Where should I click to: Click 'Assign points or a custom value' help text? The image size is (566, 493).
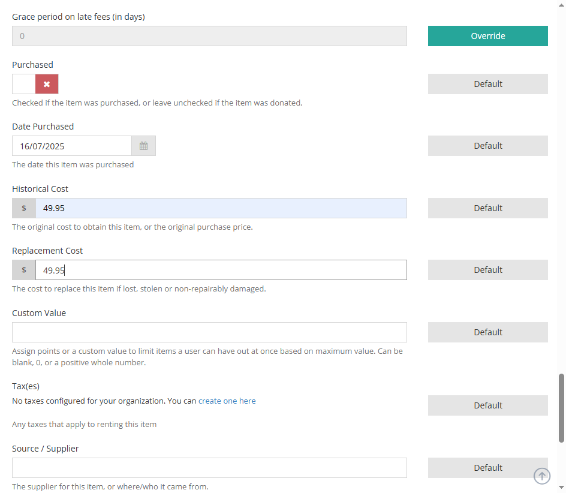(207, 357)
